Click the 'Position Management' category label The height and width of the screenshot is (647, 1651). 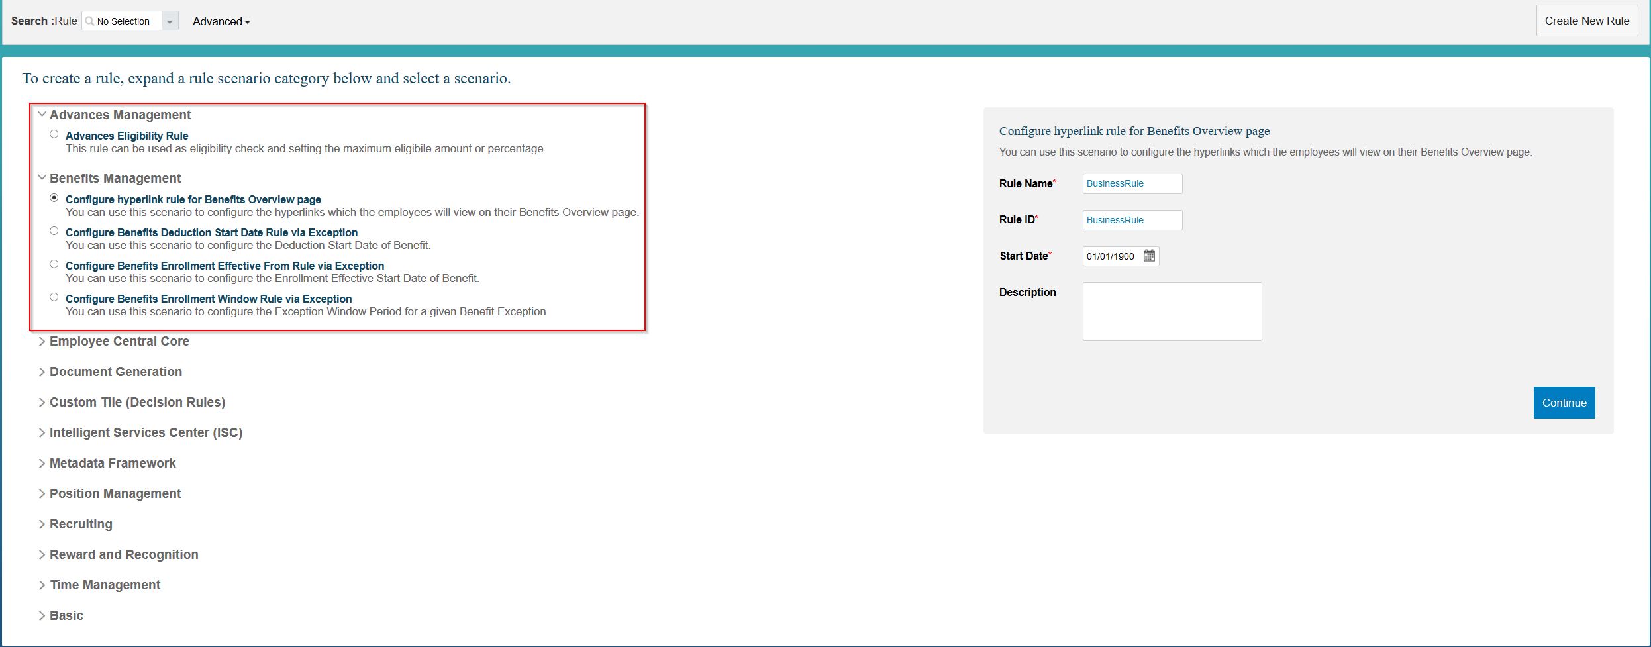pos(115,494)
